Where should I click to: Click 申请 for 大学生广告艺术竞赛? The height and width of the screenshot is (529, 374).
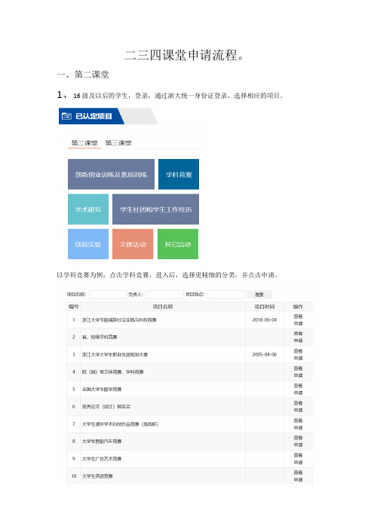pyautogui.click(x=298, y=463)
